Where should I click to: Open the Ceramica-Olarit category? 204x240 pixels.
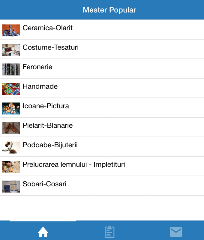[102, 29]
